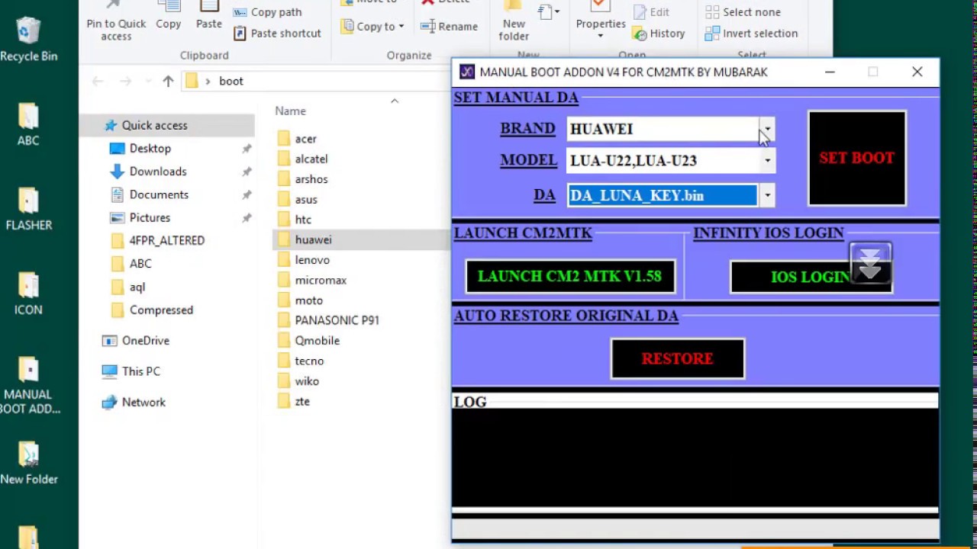Select the HUAWEI brand field

tap(663, 129)
